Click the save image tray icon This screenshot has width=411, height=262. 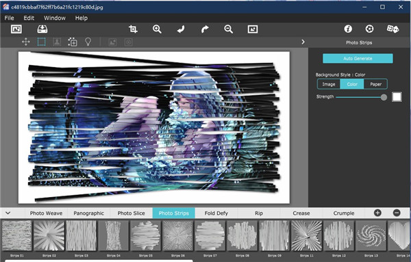(x=42, y=29)
